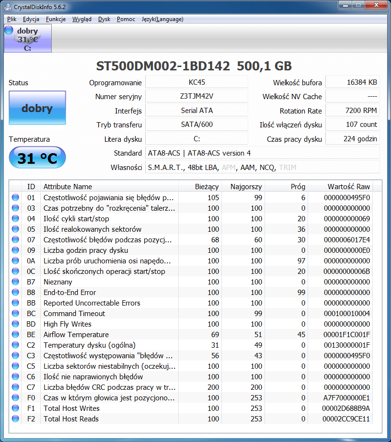Click the interface field Serial ATA
Image resolution: width=391 pixels, height=442 pixels.
pos(196,111)
